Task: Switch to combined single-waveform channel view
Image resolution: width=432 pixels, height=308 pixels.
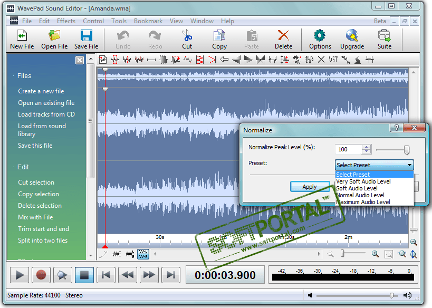Action: [x=117, y=254]
